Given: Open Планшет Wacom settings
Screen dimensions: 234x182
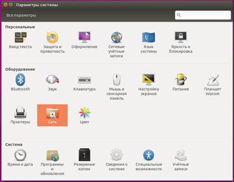Looking at the screenshot, I should point(213,85).
